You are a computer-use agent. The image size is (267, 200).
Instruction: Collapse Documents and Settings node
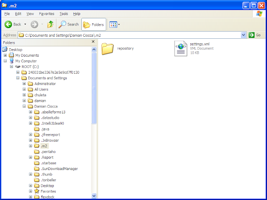click(18, 78)
